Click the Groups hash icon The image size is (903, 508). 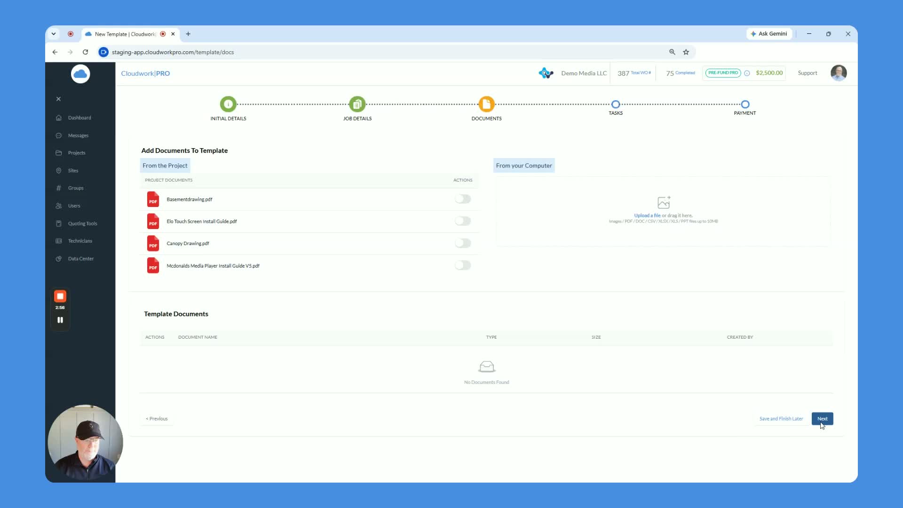tap(59, 188)
